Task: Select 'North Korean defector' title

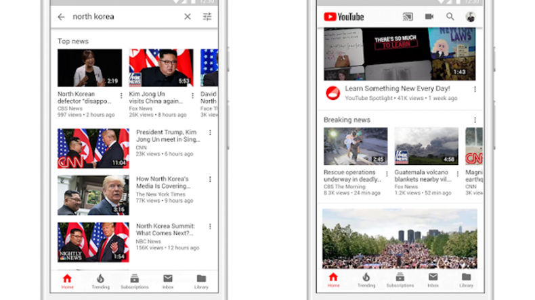Action: coord(84,97)
